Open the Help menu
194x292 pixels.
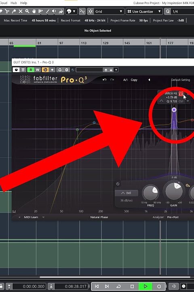point(23,3)
